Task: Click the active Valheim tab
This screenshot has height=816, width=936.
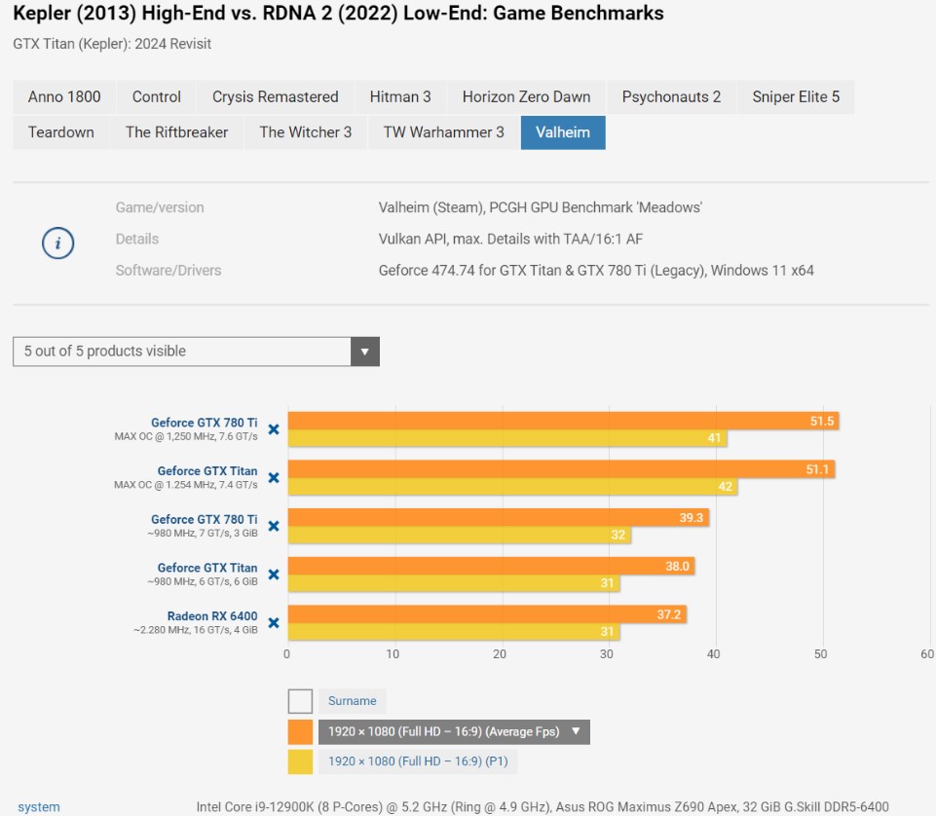Action: (563, 132)
